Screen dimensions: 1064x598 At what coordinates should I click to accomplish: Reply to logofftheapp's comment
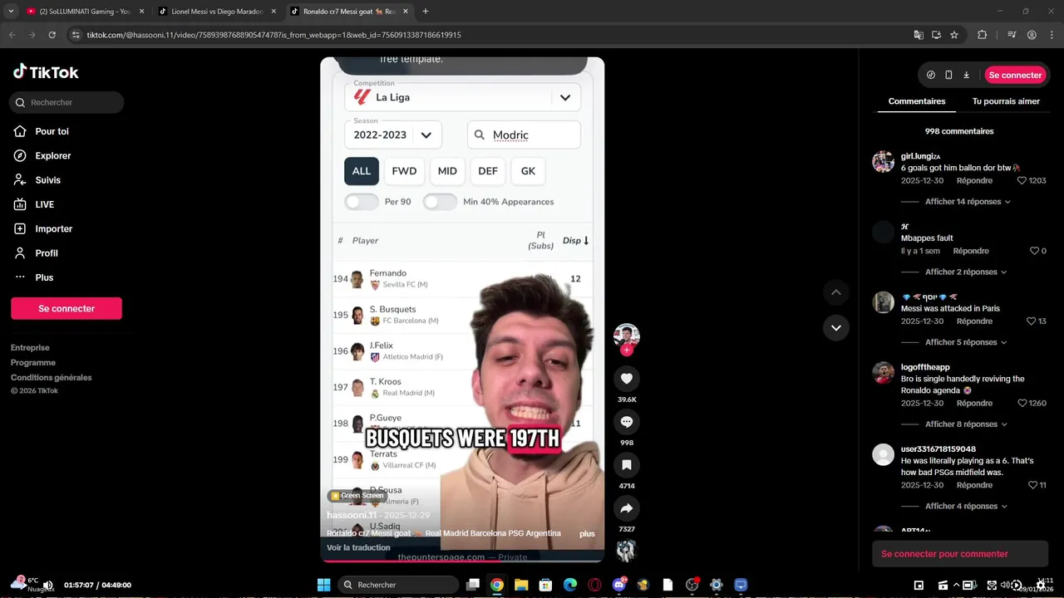(x=974, y=403)
